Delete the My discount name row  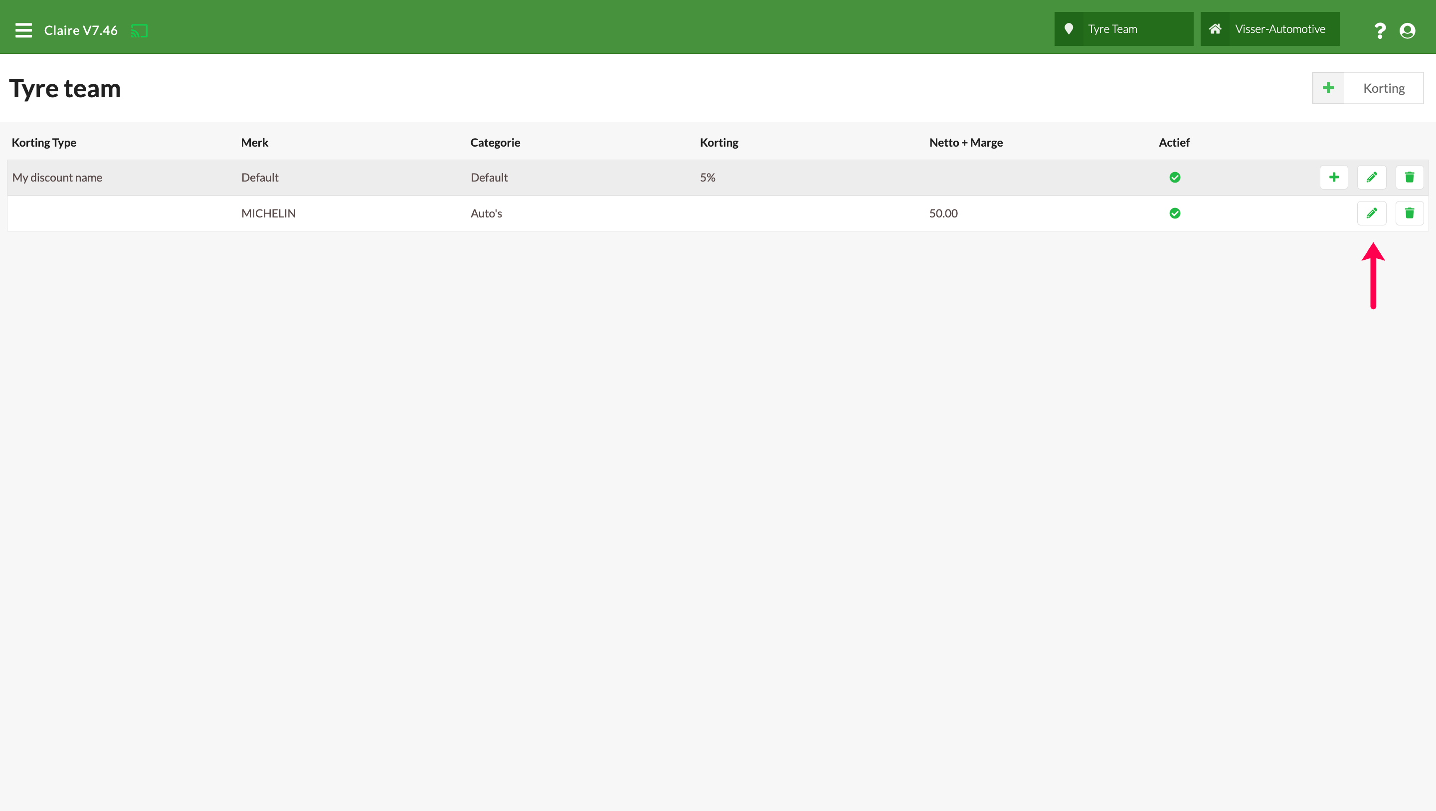[x=1409, y=178]
